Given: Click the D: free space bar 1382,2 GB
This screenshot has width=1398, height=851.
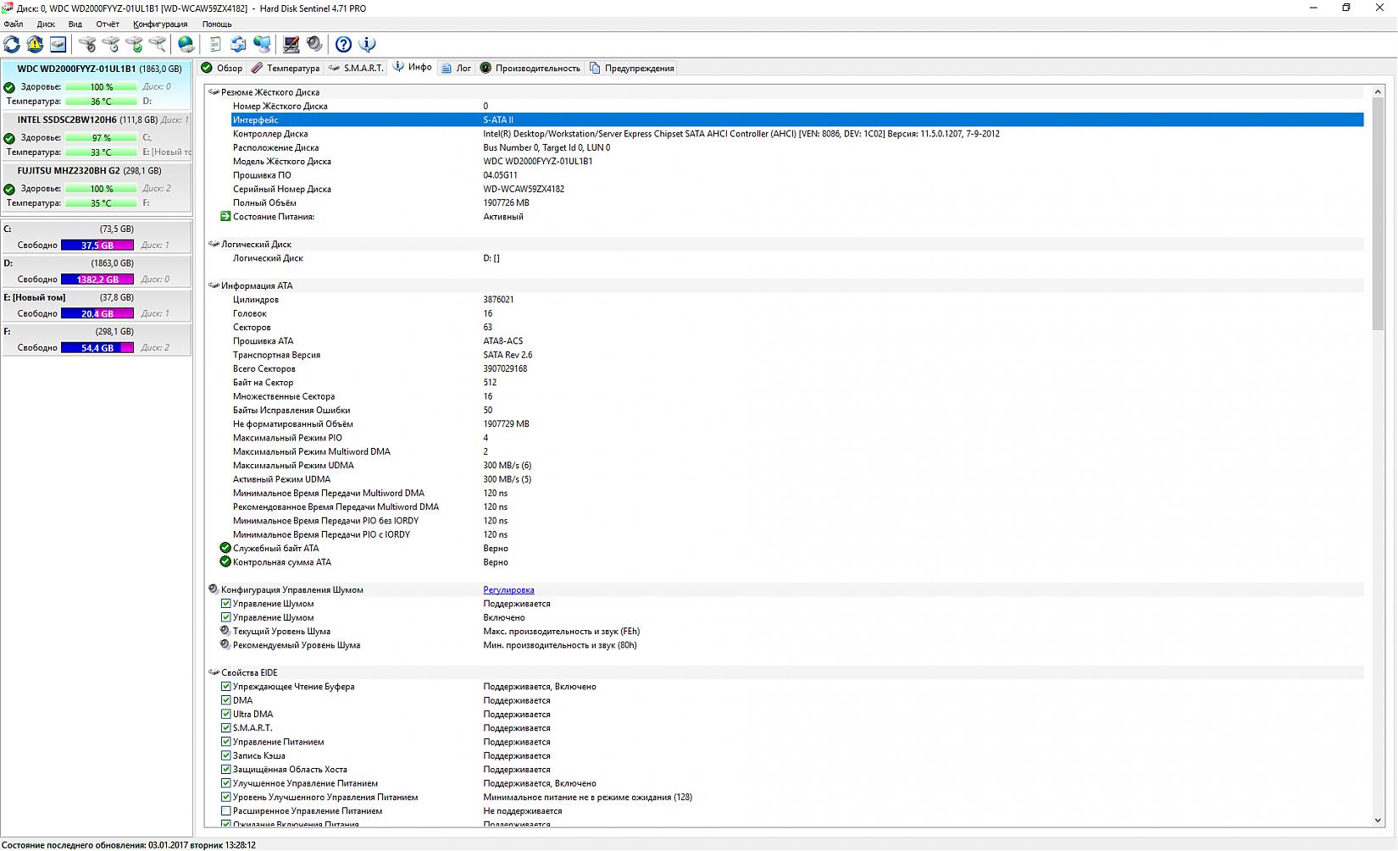Looking at the screenshot, I should pos(97,279).
